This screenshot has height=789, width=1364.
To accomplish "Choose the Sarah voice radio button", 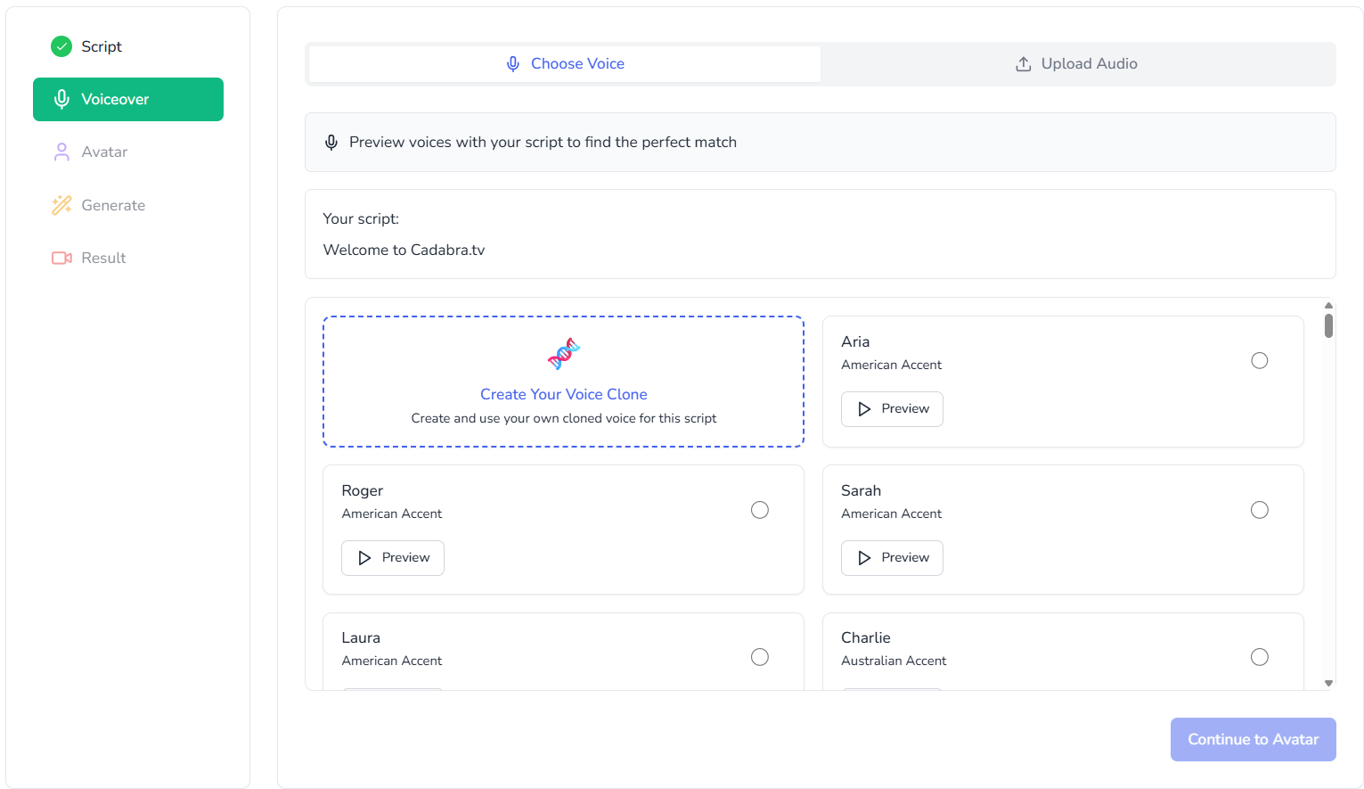I will 1259,510.
